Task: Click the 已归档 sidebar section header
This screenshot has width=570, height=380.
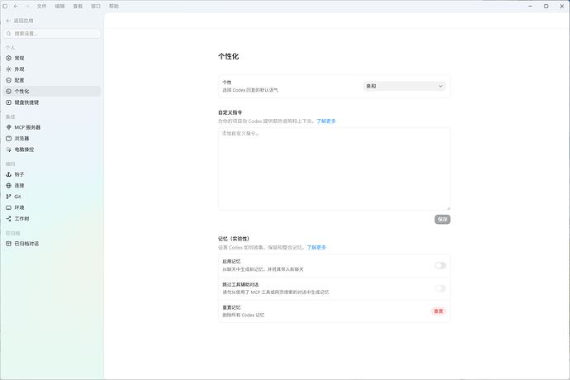Action: [12, 233]
